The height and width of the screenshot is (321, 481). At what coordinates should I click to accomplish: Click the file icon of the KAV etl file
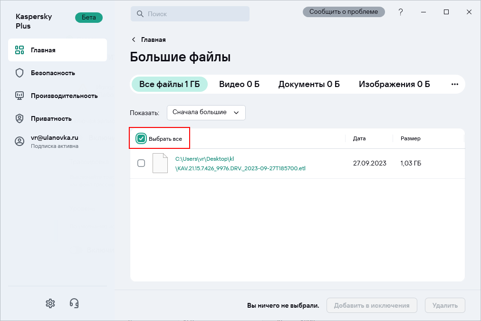pos(160,163)
